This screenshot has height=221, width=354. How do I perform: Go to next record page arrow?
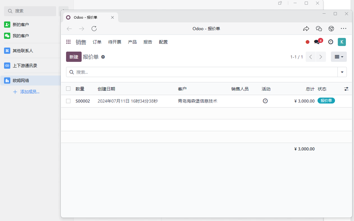tap(321, 57)
